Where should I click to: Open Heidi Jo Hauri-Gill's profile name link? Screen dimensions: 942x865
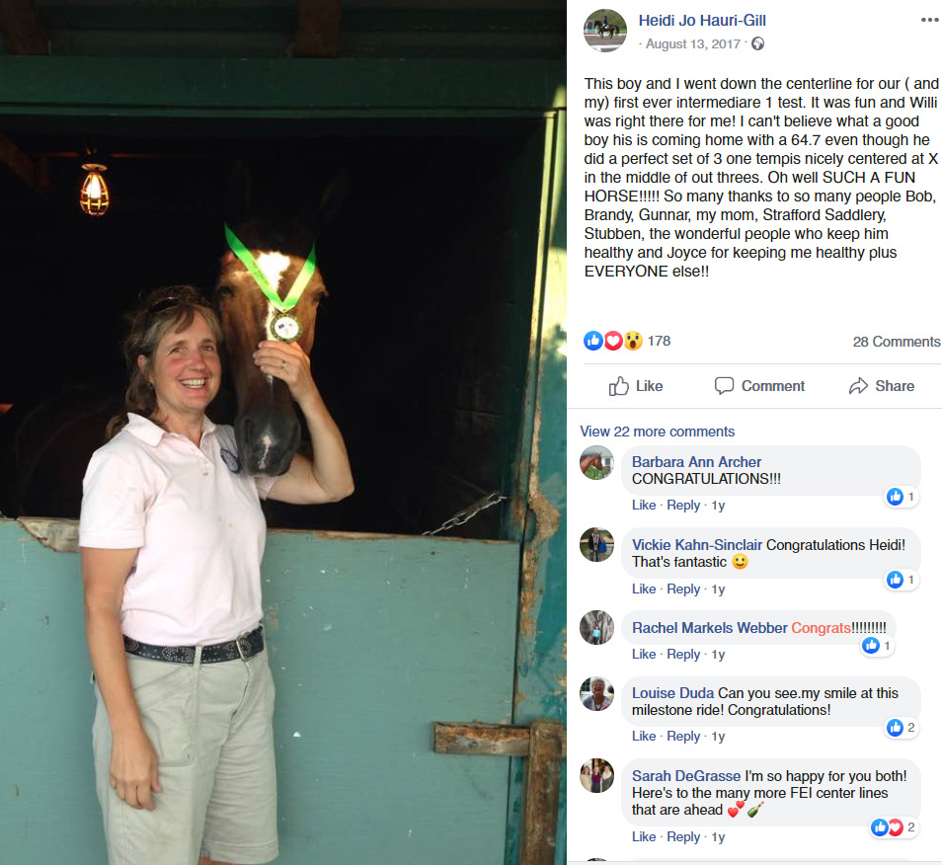click(702, 21)
